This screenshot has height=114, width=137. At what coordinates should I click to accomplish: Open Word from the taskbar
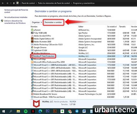(84, 111)
